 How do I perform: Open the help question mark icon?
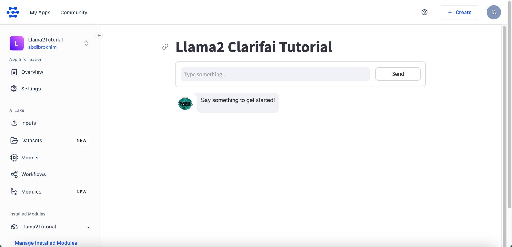tap(424, 12)
